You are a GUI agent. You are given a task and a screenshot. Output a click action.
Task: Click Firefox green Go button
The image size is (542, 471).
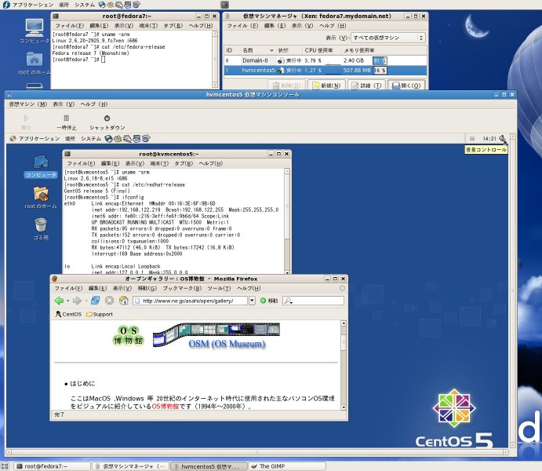click(x=269, y=301)
